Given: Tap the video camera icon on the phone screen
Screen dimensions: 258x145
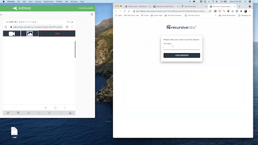Looking at the screenshot, I should click(12, 34).
